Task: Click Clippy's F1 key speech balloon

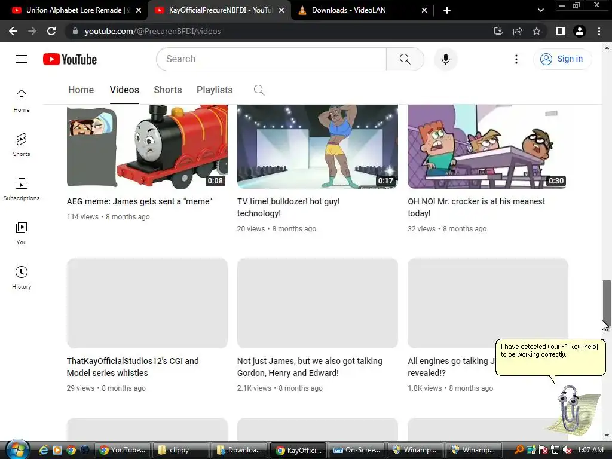Action: tap(550, 357)
